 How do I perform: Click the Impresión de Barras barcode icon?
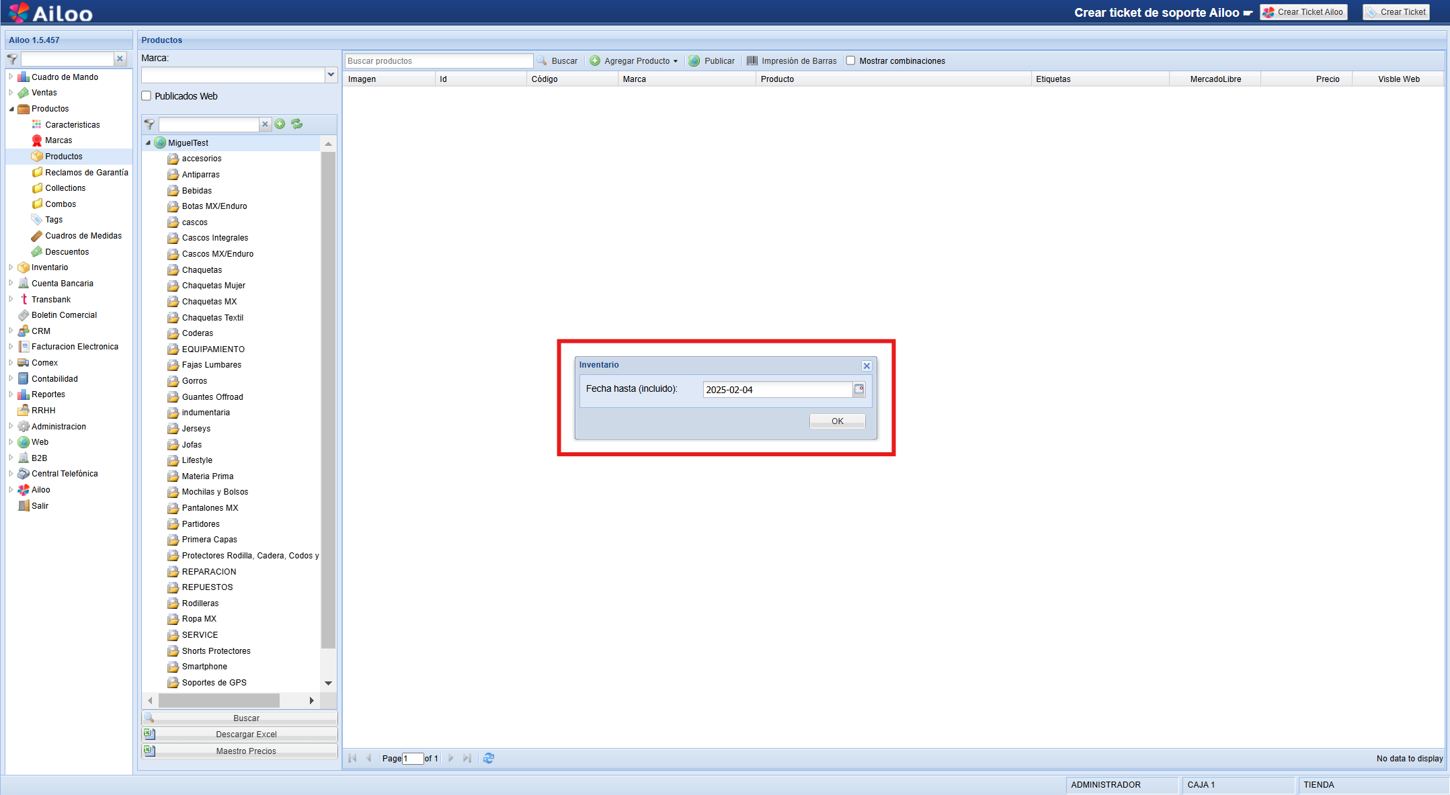pos(752,60)
